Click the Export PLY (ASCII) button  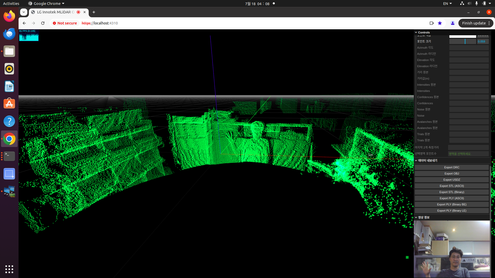451,198
